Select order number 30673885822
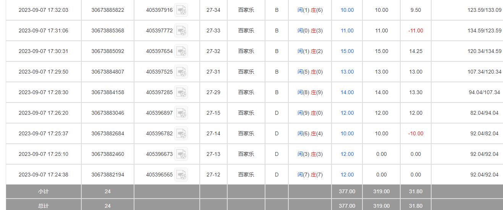 108,10
